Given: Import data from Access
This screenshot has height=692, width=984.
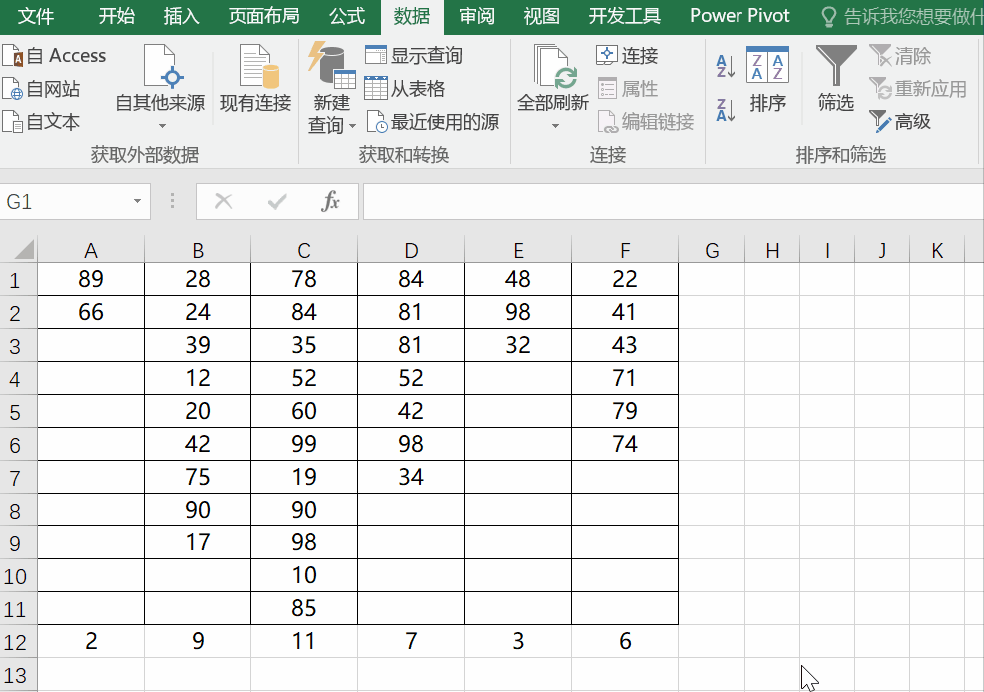Looking at the screenshot, I should click(54, 55).
